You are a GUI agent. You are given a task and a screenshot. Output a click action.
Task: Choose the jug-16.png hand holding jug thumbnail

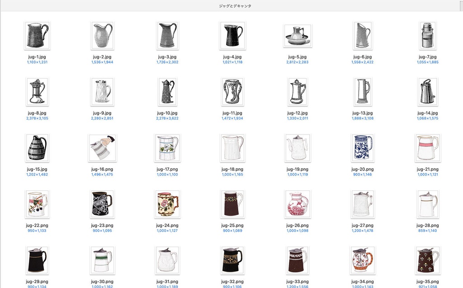point(102,148)
